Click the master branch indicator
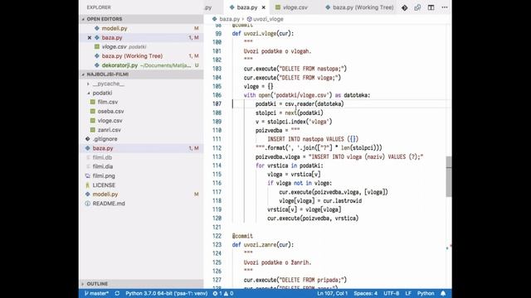The image size is (531, 298). (x=96, y=293)
